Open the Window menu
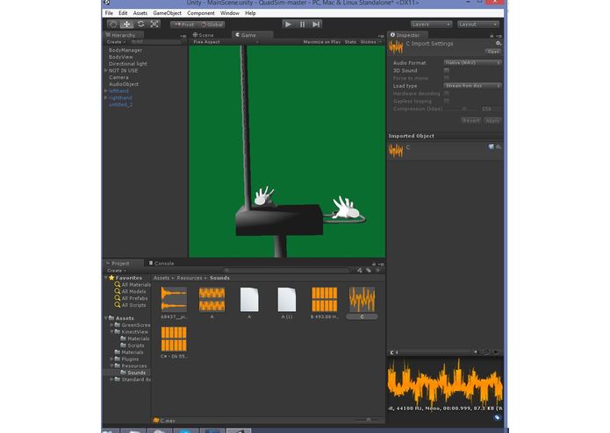 (230, 13)
